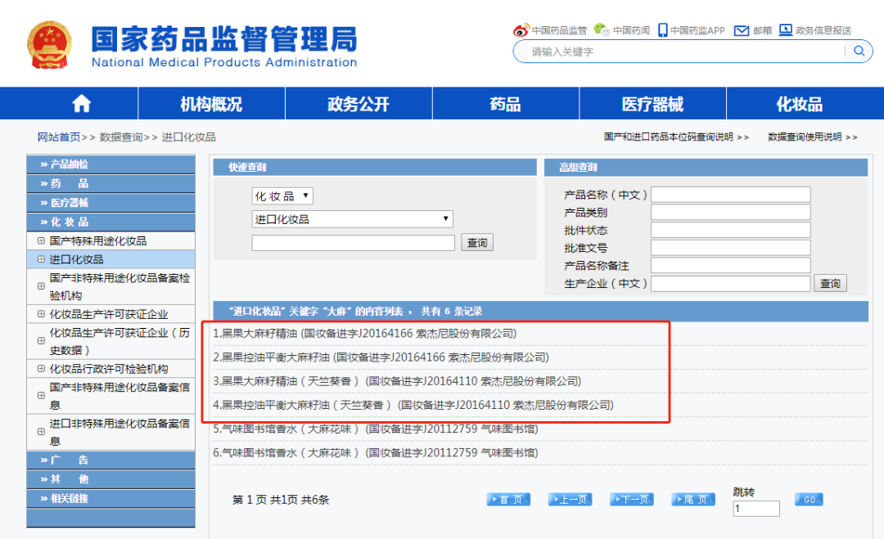
Task: Expand 化妆品生产许可获证企业 sidebar item
Action: (41, 314)
